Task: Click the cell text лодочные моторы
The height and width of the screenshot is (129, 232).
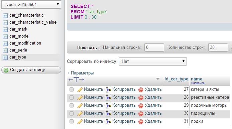Action: click(x=209, y=105)
